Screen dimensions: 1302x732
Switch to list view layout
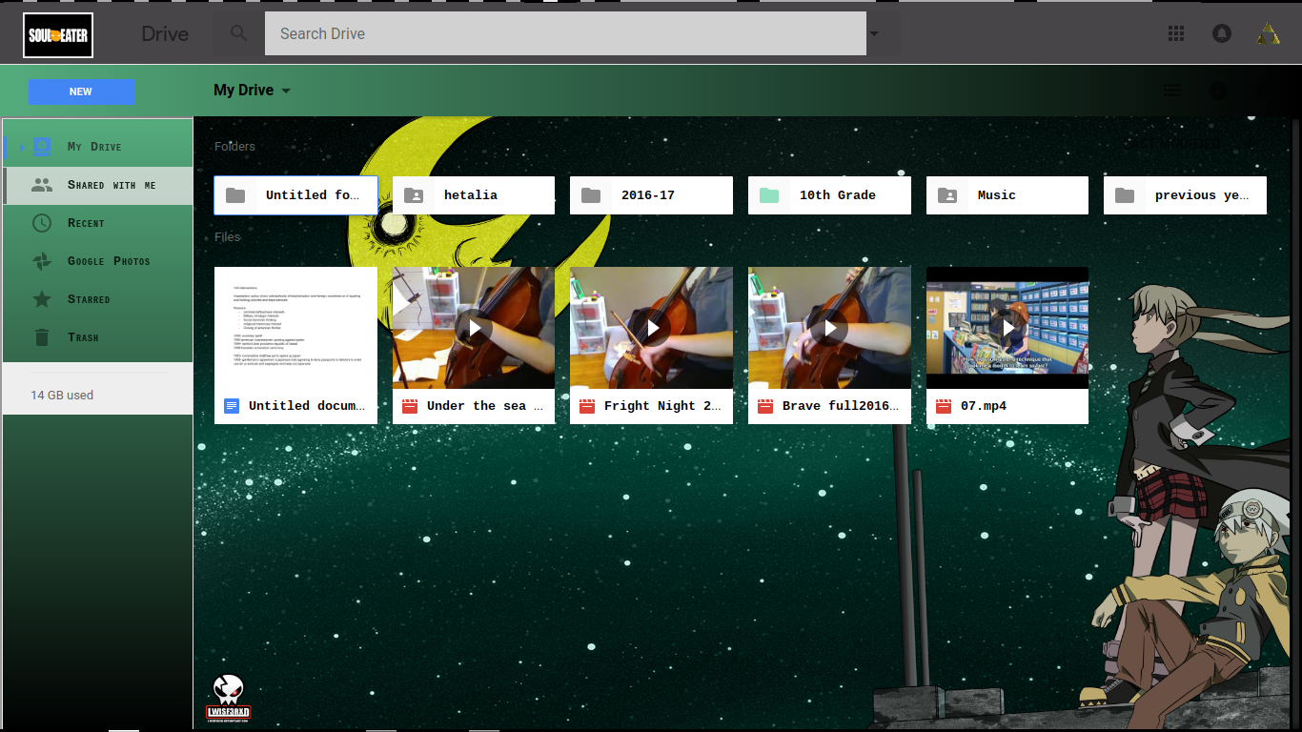click(1172, 91)
